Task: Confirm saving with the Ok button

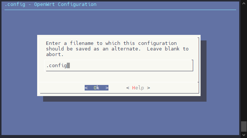Action: pos(97,88)
